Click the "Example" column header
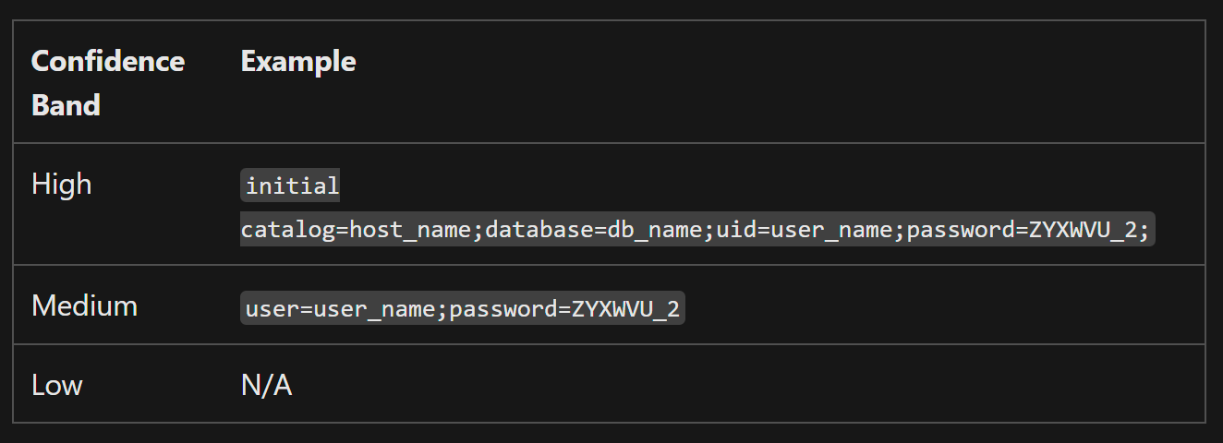1223x443 pixels. click(298, 62)
